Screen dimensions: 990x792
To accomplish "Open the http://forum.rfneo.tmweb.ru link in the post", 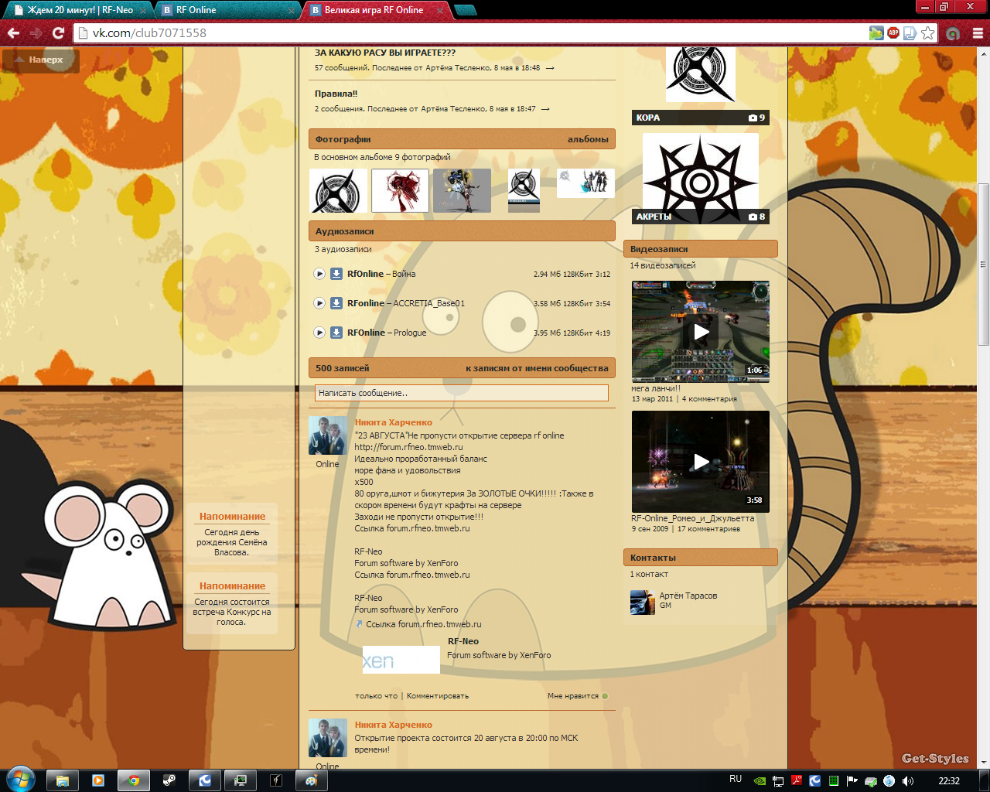I will pos(408,447).
